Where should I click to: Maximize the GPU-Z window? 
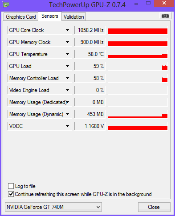[x=148, y=3]
